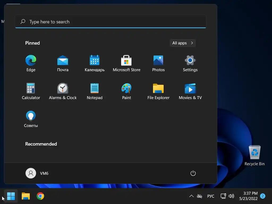
Task: Open Alarms & Clock
Action: click(x=63, y=91)
